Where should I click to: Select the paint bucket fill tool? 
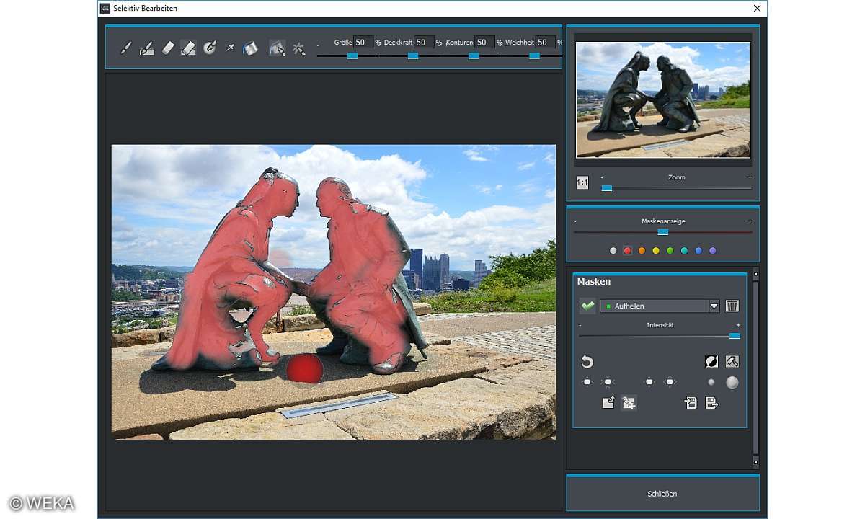pyautogui.click(x=250, y=48)
